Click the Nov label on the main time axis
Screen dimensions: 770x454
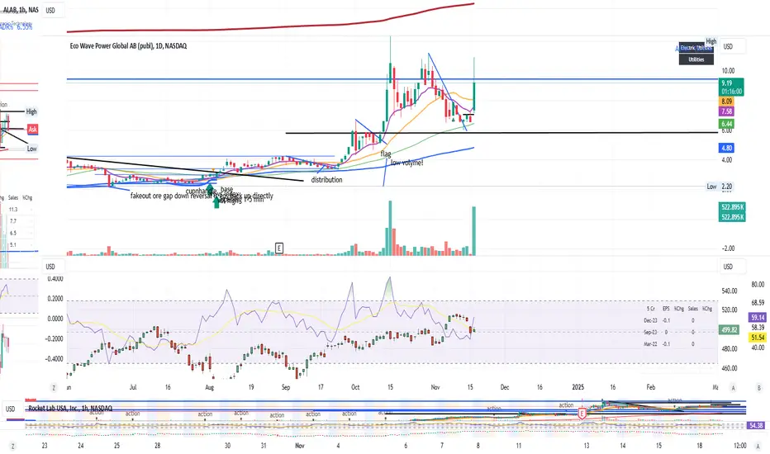(435, 387)
